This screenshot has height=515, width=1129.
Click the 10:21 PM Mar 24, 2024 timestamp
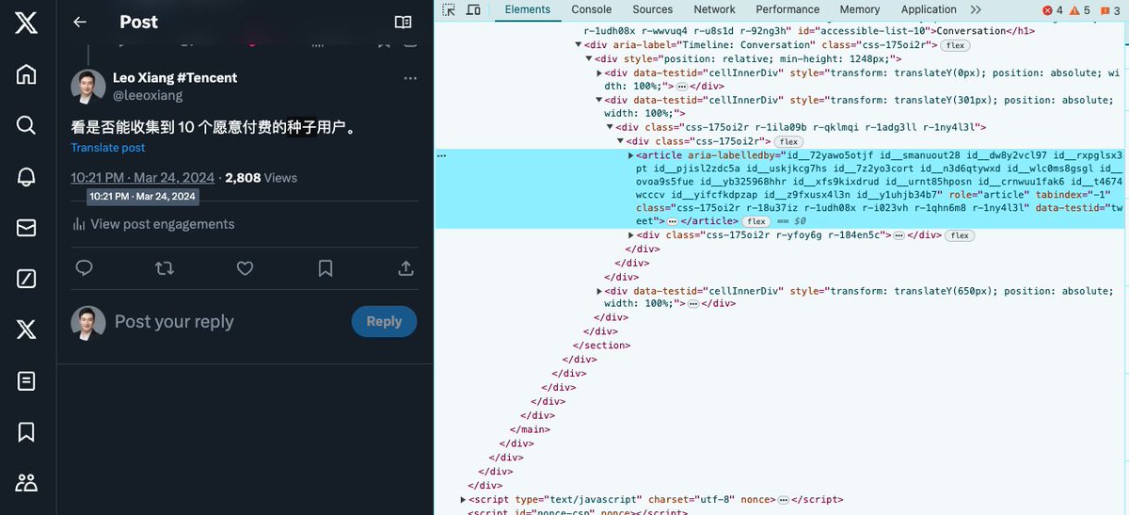143,177
